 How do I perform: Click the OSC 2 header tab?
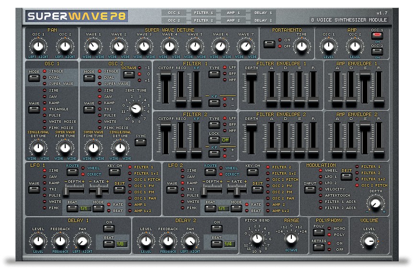click(x=173, y=20)
